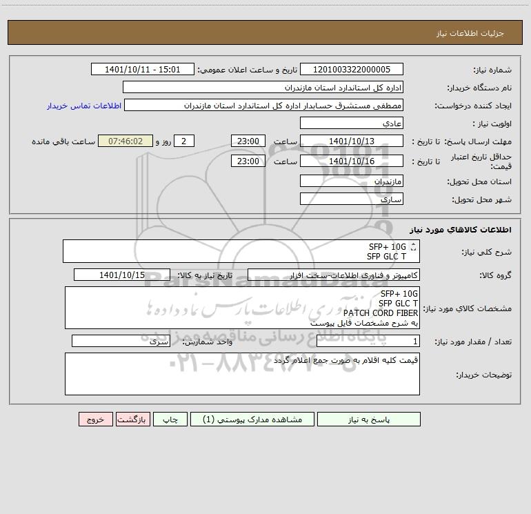This screenshot has height=514, width=531.
Task: Click the goods group field کامپیوتر و فناوری اطلاعات
Action: pos(334,275)
